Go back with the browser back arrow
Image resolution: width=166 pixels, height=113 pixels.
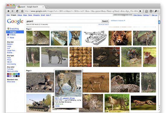tap(8, 11)
